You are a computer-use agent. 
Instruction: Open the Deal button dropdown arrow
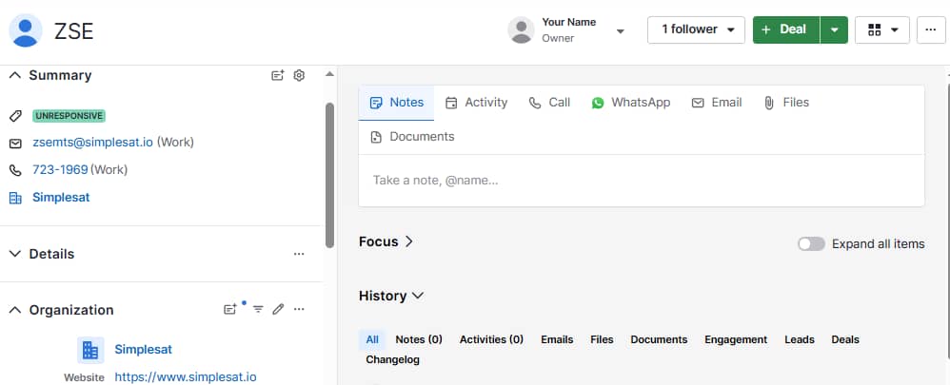[834, 29]
